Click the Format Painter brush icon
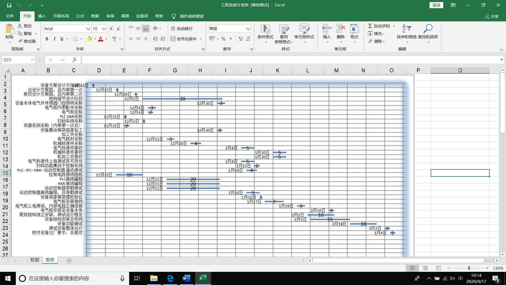The image size is (506, 285). pos(20,41)
